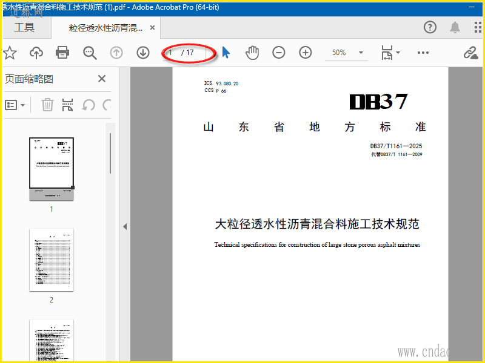Delete selected page with trash icon

tap(47, 105)
